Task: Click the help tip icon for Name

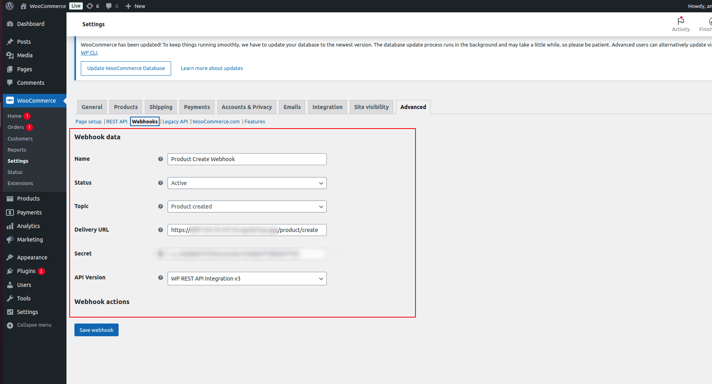Action: click(160, 159)
